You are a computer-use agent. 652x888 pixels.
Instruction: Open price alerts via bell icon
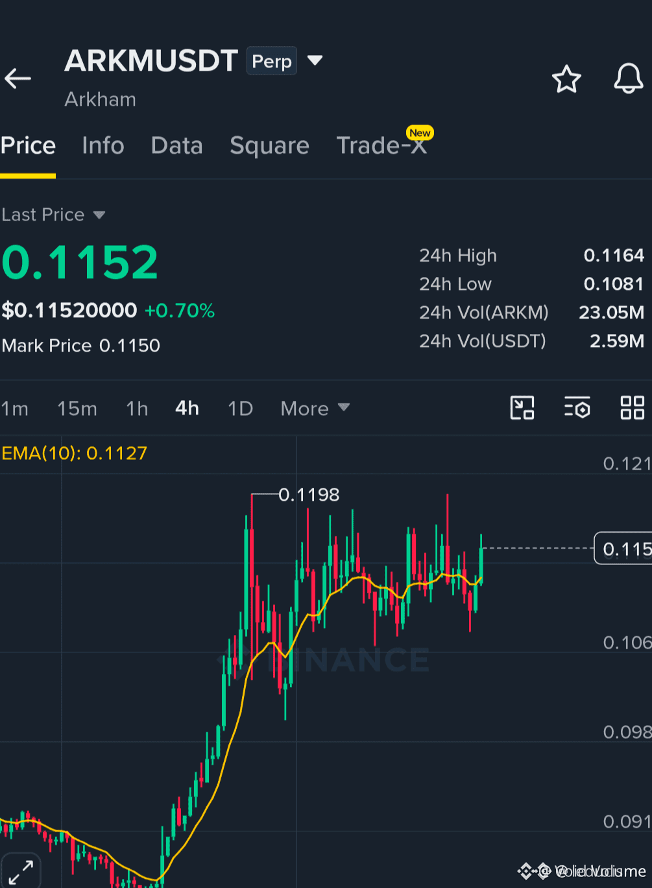[629, 79]
